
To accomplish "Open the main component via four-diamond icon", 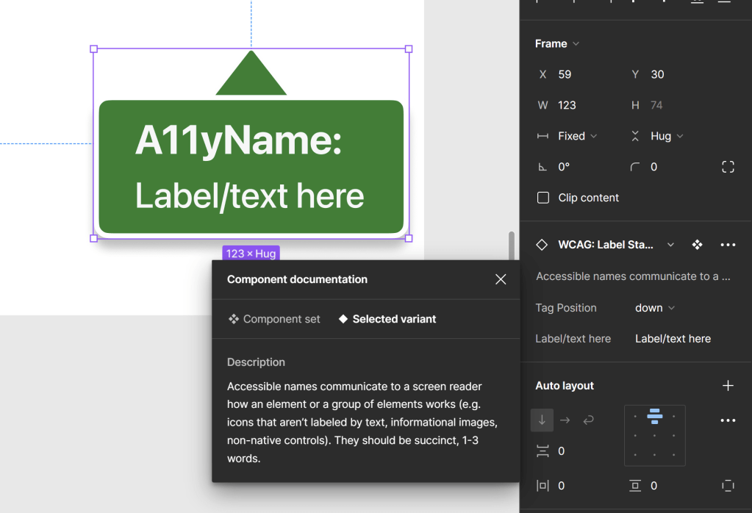I will coord(697,245).
